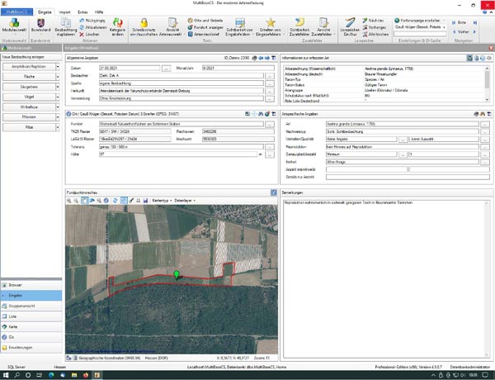495x380 pixels.
Task: Open Sichtbarkeit von Eingabefeldern button
Action: click(x=239, y=27)
